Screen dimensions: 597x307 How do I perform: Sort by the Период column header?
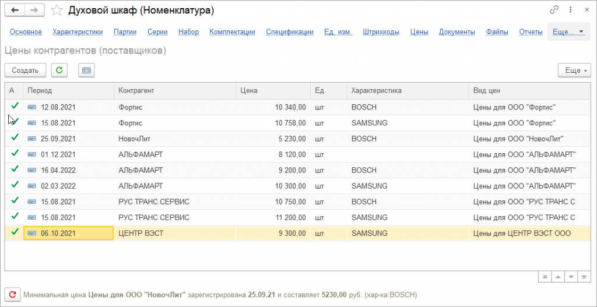(69, 90)
